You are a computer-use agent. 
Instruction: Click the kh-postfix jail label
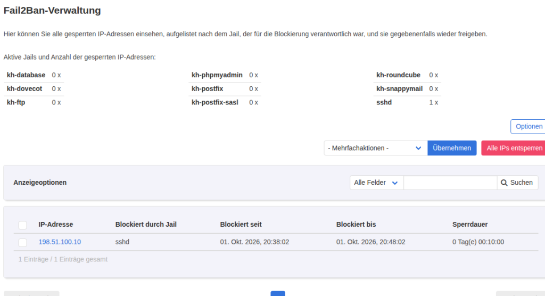207,89
